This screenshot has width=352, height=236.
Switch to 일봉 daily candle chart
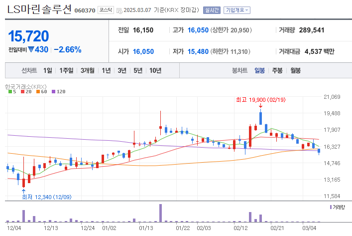[x=259, y=71]
